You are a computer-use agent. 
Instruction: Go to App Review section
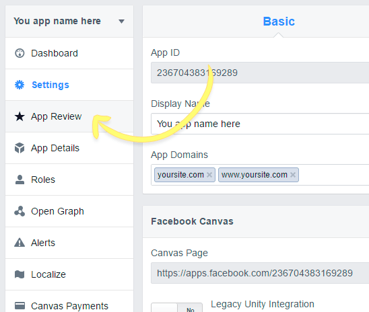pyautogui.click(x=69, y=116)
